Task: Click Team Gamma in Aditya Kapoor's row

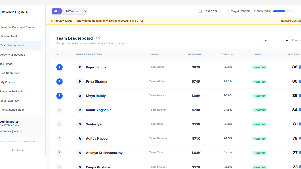Action: 158,138
